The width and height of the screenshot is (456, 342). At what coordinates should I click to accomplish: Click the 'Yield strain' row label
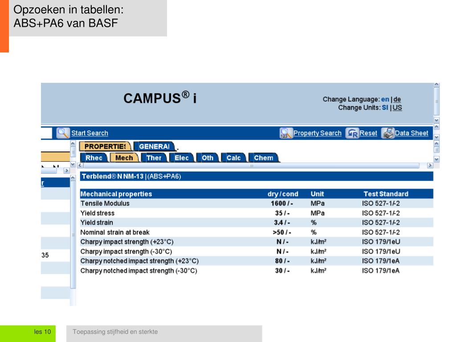[x=97, y=223]
